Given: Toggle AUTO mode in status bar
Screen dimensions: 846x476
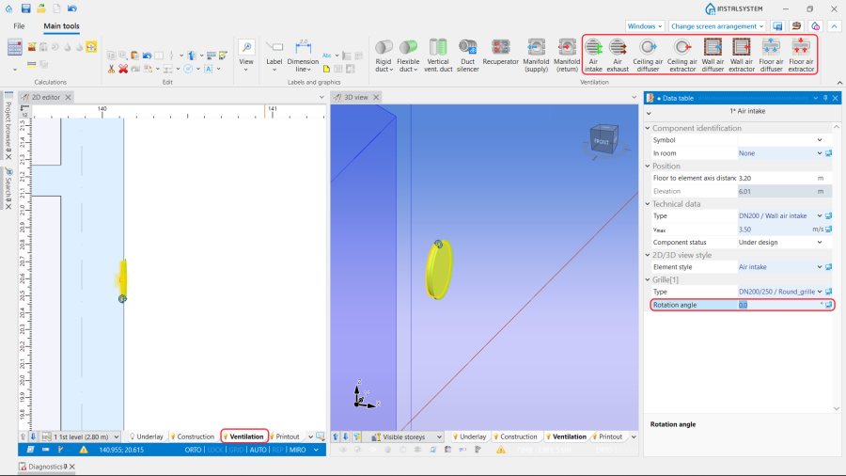Looking at the screenshot, I should (258, 450).
